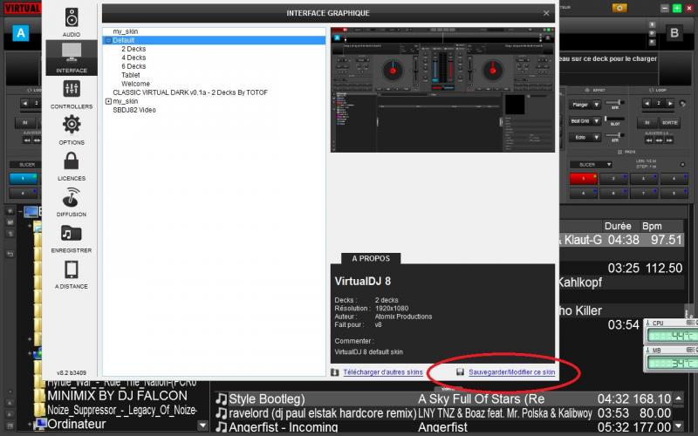The height and width of the screenshot is (436, 698).
Task: Trigger the blue pad 1 on deck A
Action: [x=24, y=179]
